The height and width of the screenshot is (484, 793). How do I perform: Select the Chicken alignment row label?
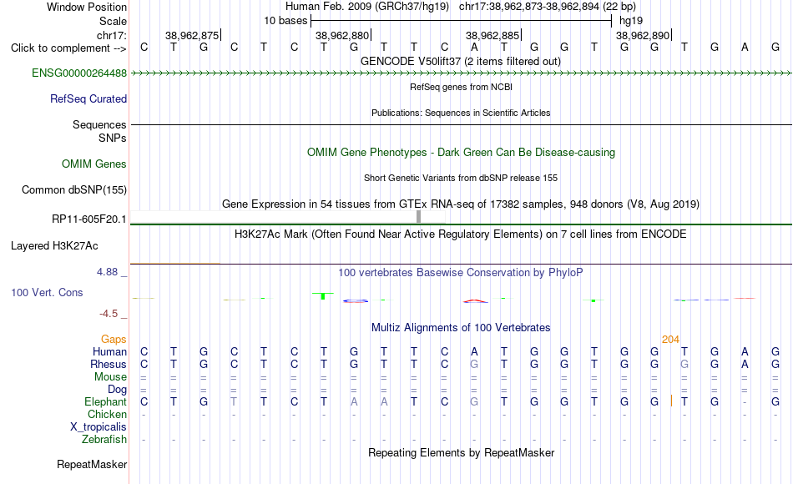[107, 414]
